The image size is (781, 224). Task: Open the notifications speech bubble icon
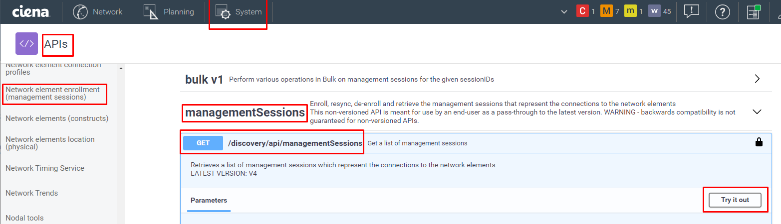[x=692, y=11]
